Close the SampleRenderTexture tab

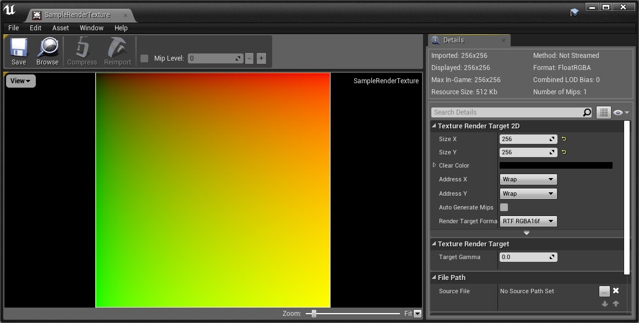pyautogui.click(x=126, y=15)
